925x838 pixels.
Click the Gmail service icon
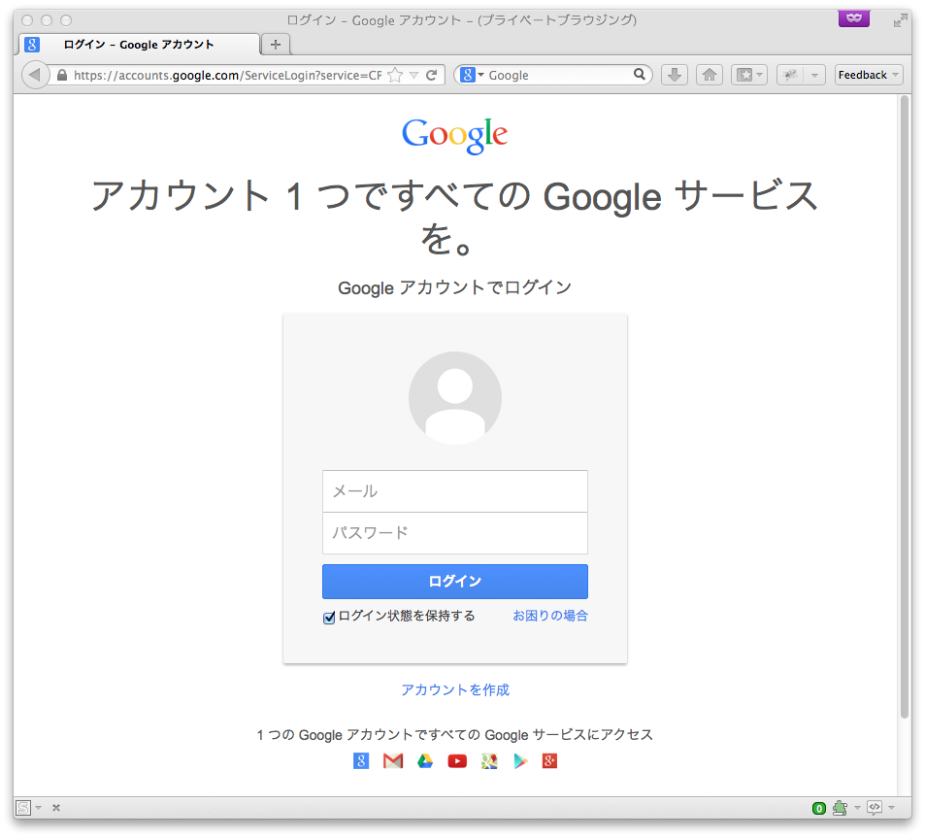[393, 760]
